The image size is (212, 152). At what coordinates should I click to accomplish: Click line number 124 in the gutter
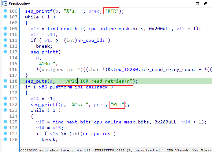pos(13,116)
